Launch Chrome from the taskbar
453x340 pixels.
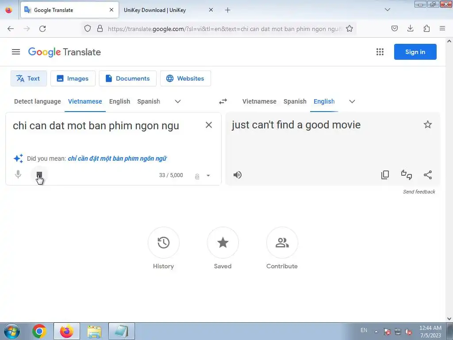pos(39,331)
